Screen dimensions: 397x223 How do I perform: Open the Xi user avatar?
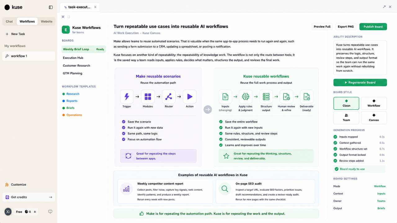point(8,212)
